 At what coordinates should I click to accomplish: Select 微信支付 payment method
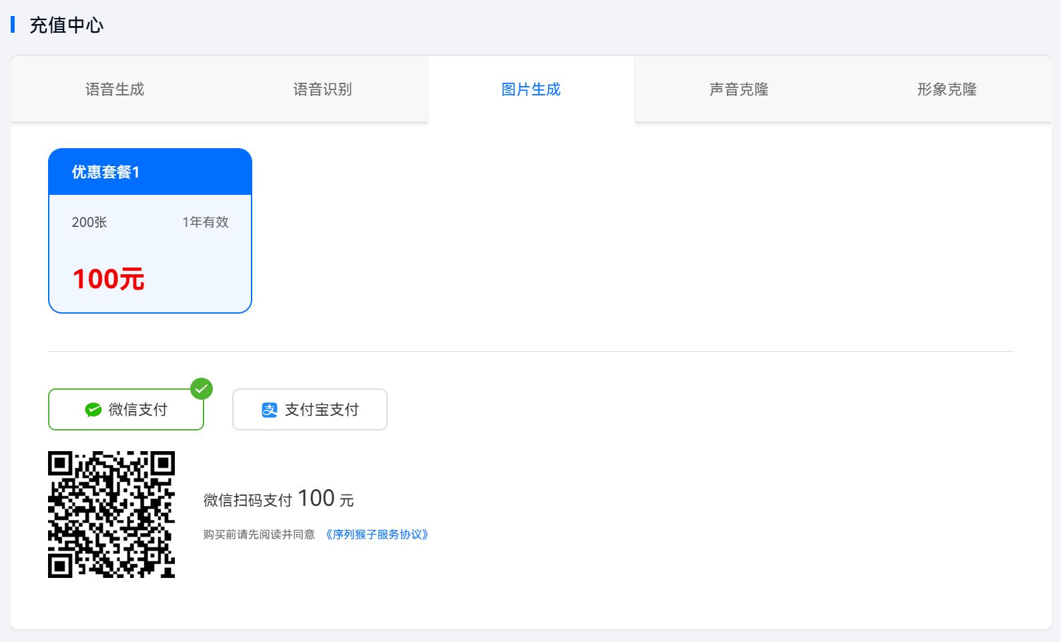point(126,410)
